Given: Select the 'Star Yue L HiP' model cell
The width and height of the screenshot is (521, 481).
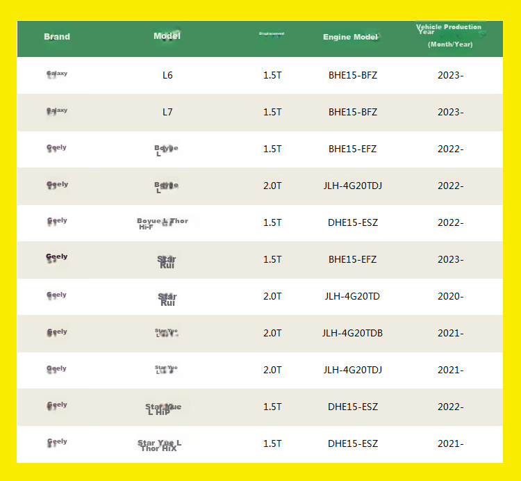Looking at the screenshot, I should 163,409.
